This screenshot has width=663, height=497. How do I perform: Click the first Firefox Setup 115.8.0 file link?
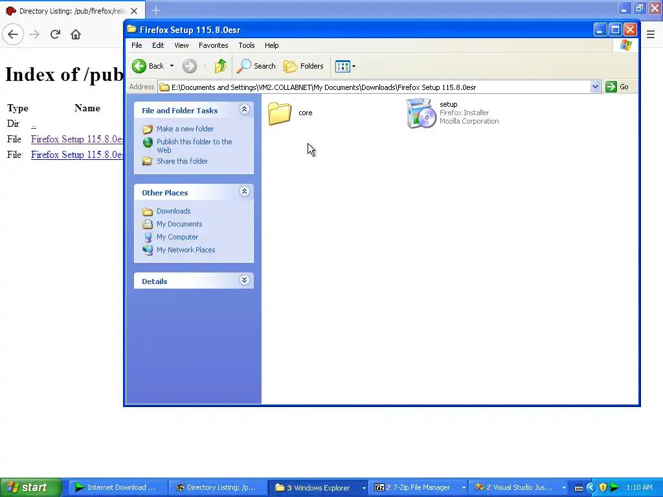point(77,139)
